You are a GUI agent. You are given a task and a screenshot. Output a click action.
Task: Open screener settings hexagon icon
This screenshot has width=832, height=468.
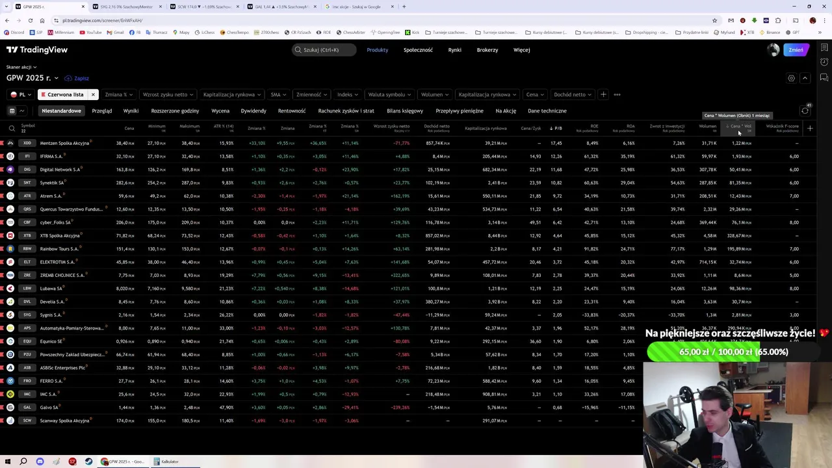[791, 78]
